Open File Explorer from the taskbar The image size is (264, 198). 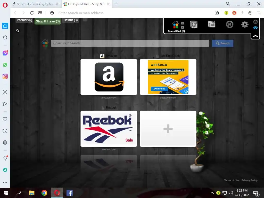coord(31,193)
